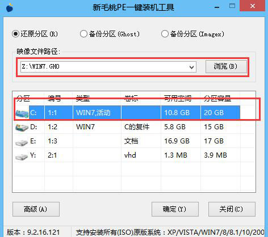Click the Y: drive icon

[22, 156]
